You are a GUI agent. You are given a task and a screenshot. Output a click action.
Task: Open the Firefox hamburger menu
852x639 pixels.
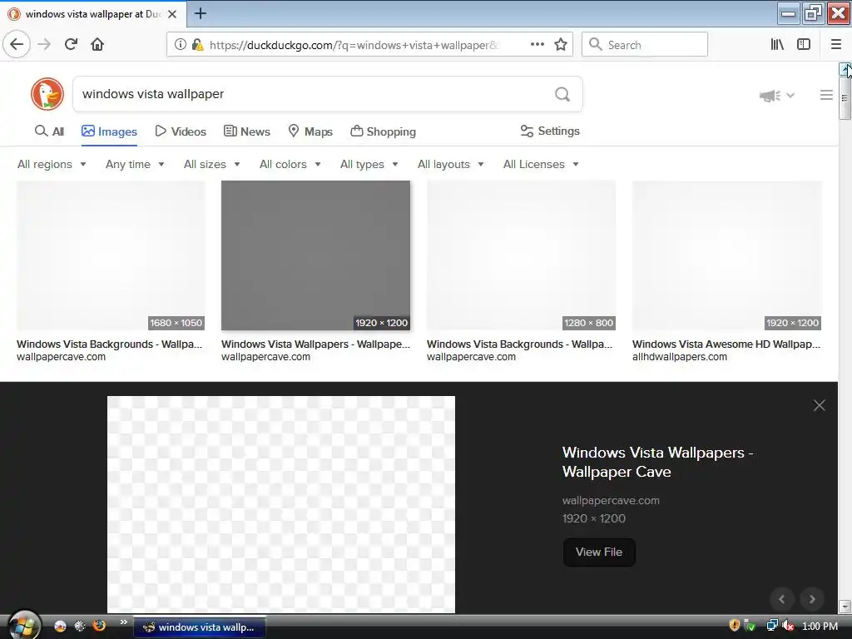835,45
